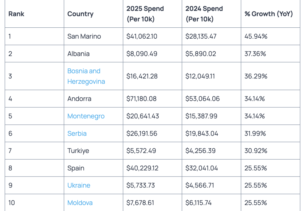Click the Andorra country cell
305x211 pixels.
point(79,99)
